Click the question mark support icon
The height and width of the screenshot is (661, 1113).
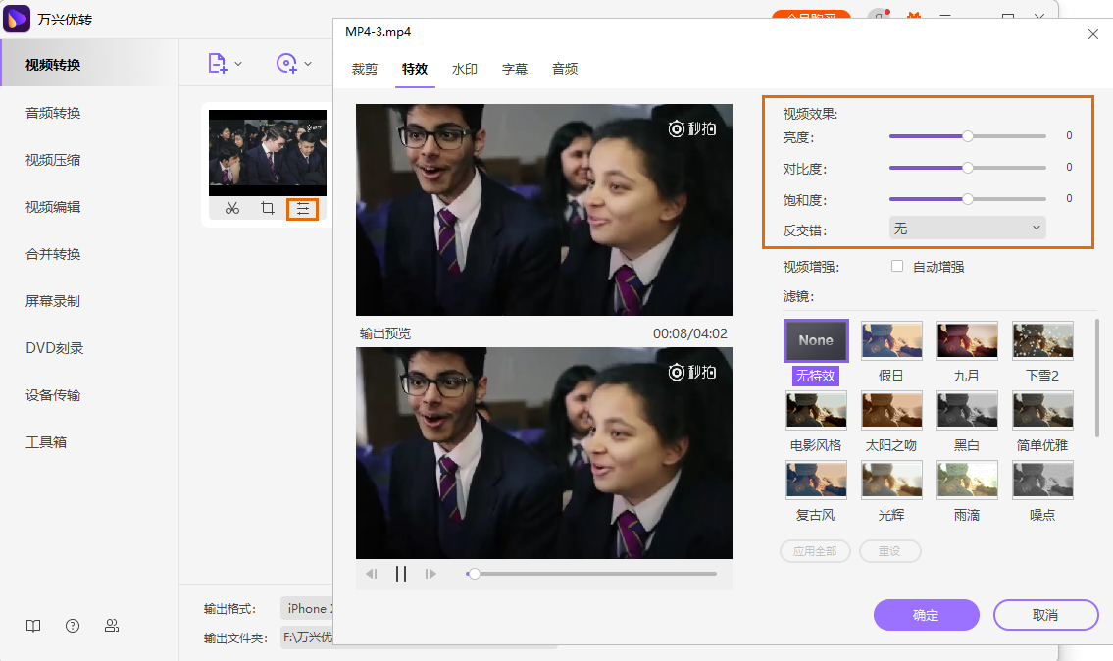coord(73,626)
